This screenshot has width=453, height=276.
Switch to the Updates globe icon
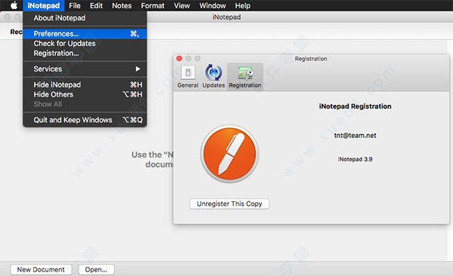tap(214, 76)
